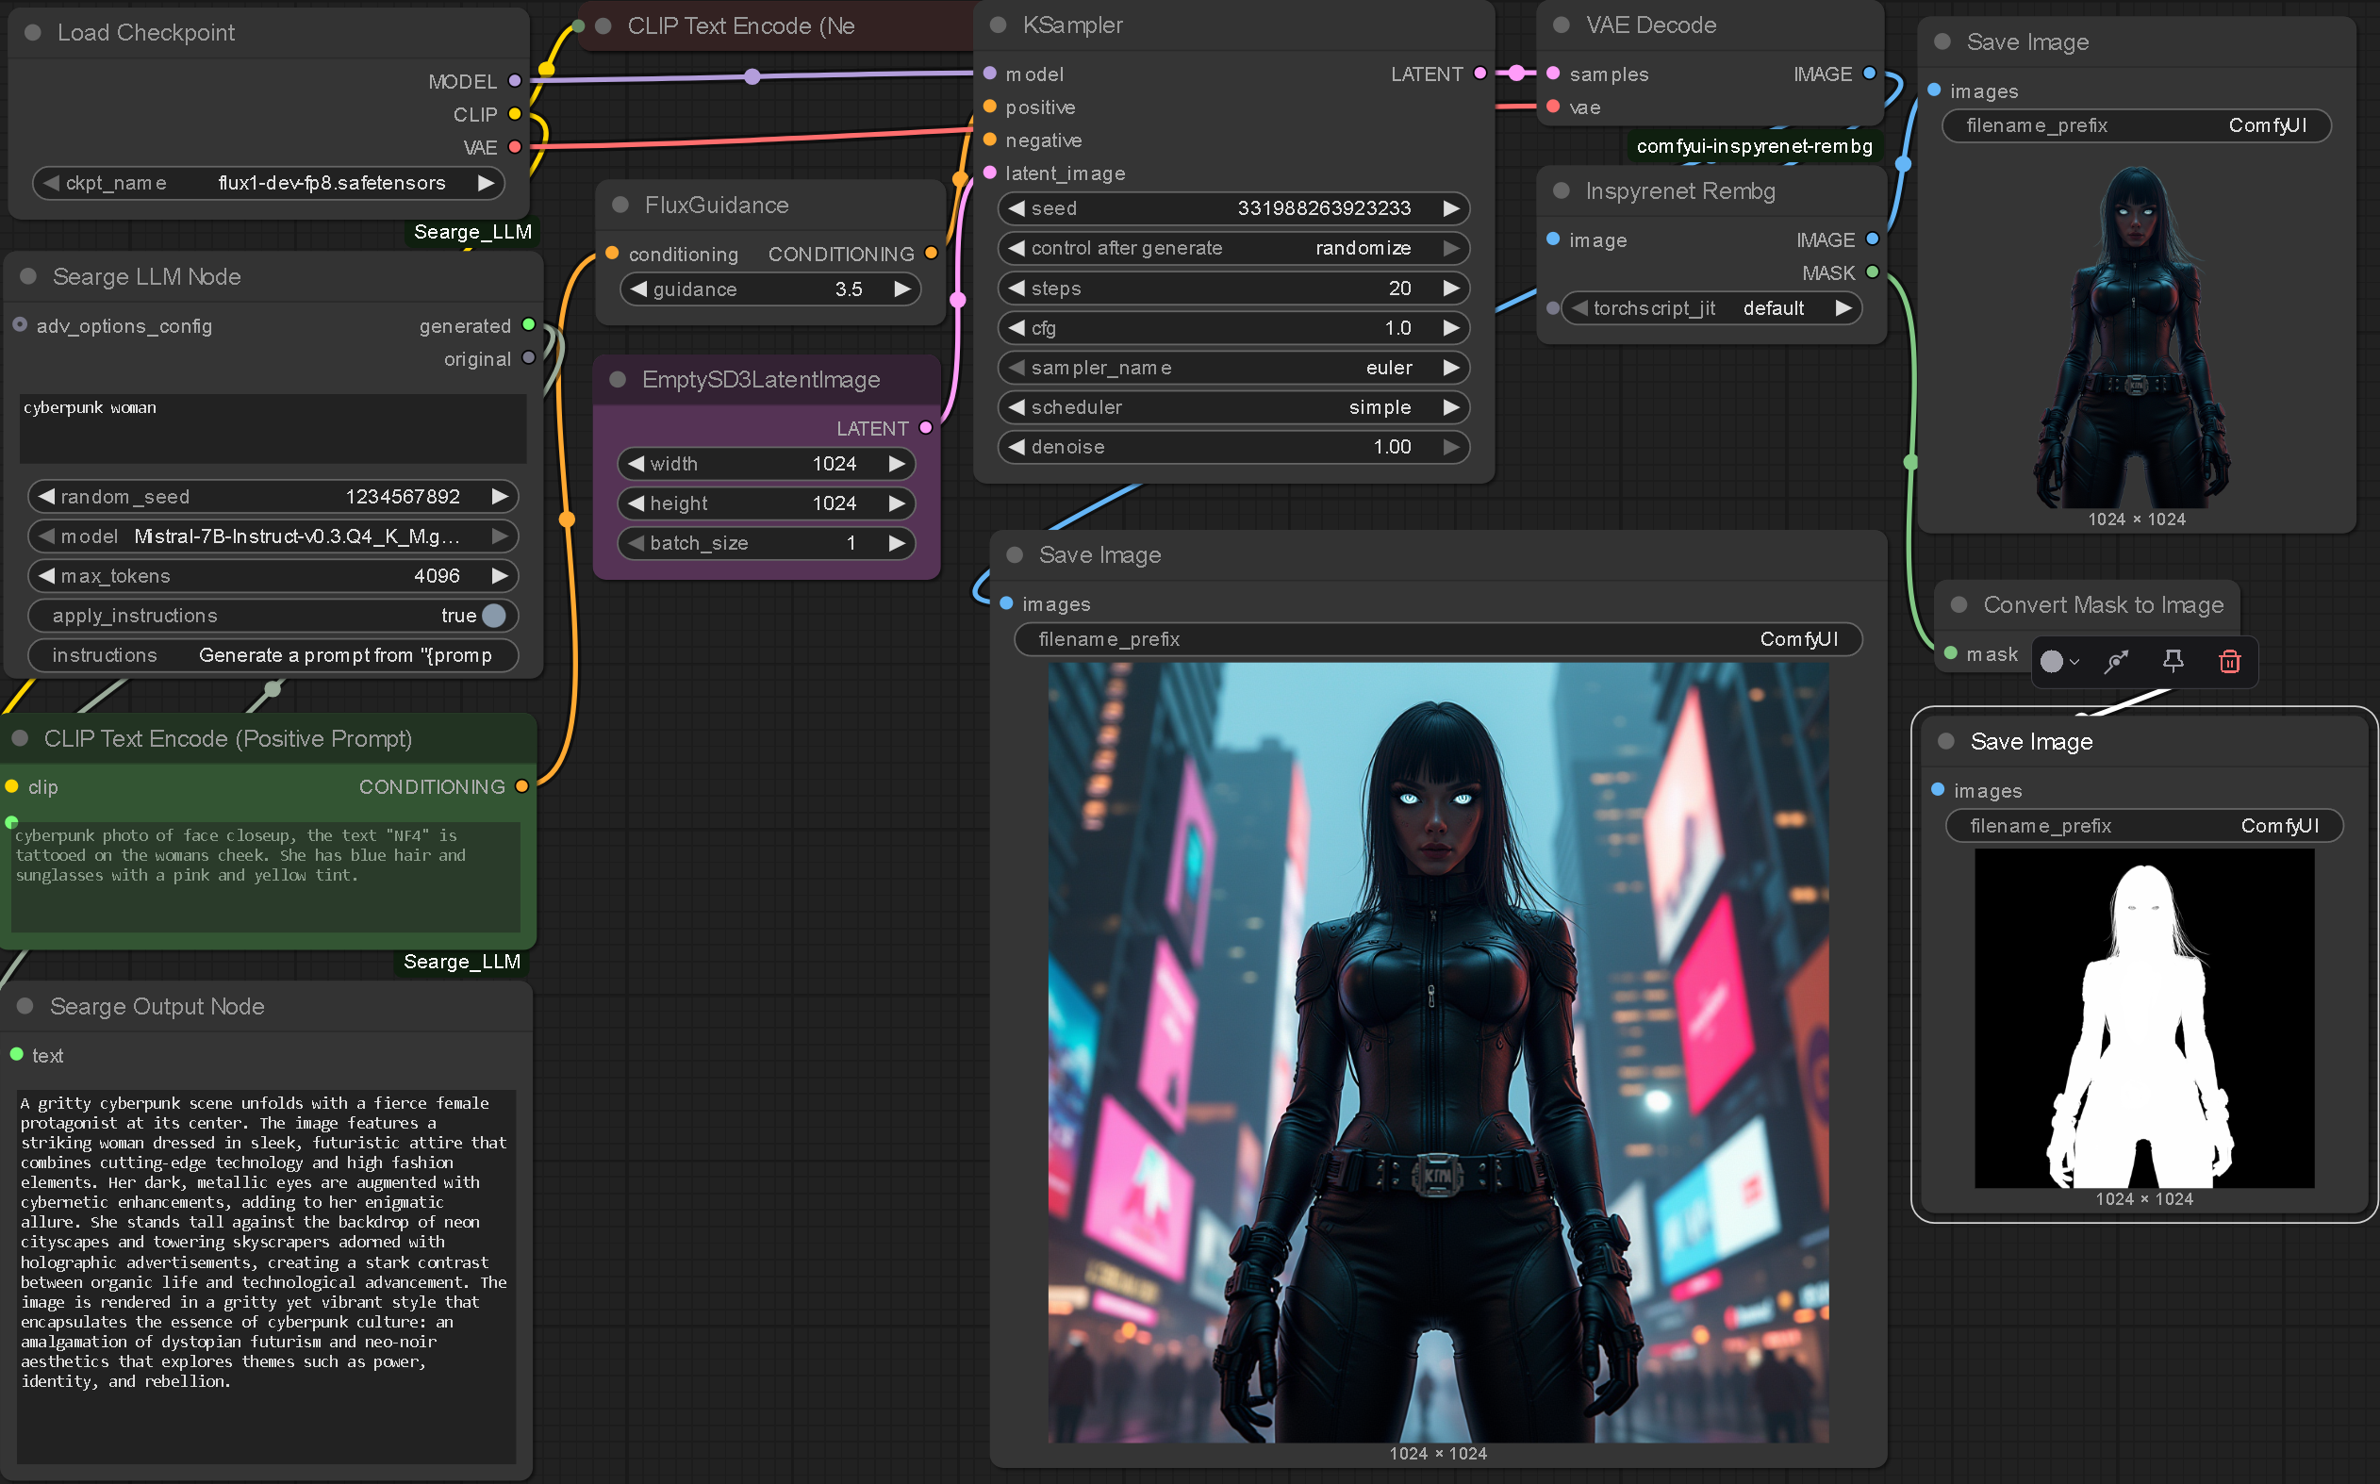Click previous arrow on ckpt_name selector

tap(50, 183)
